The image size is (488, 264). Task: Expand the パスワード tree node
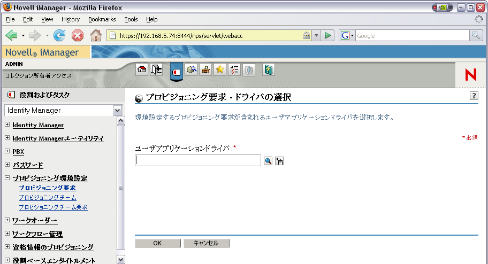pos(7,165)
